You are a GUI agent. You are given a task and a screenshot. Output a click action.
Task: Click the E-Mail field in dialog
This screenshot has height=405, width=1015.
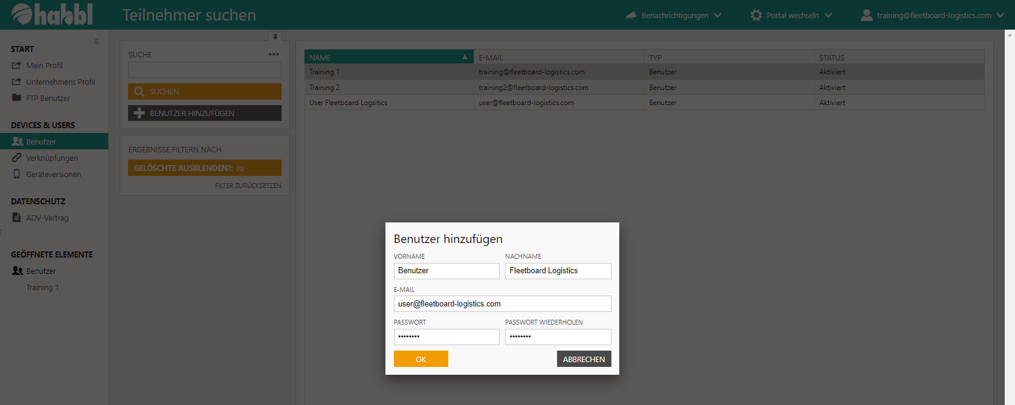pos(501,304)
